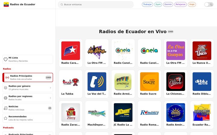Select the Dormir mood tag
Image resolution: width=217 pixels, height=135 pixels.
tap(168, 4)
